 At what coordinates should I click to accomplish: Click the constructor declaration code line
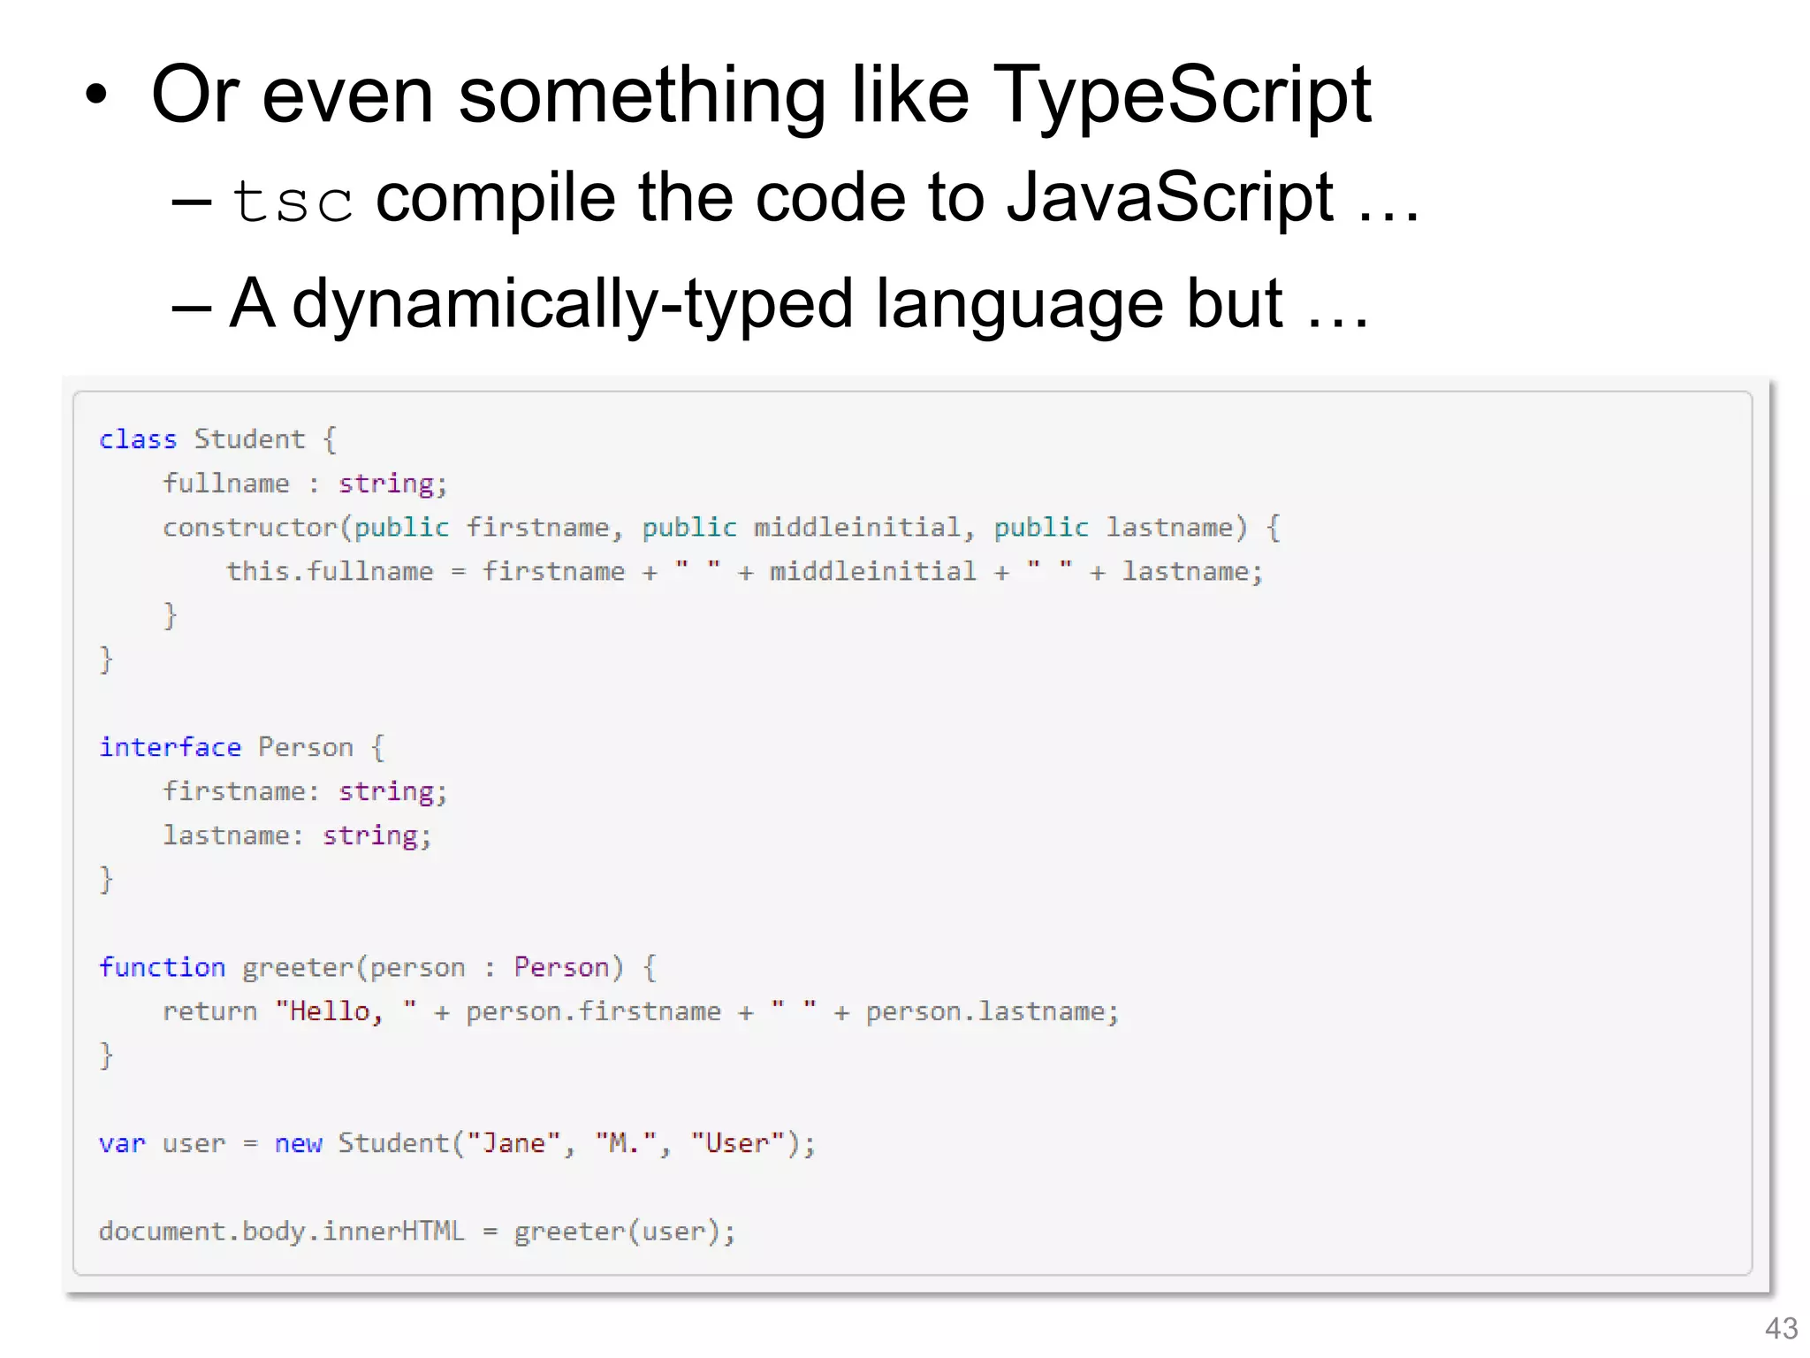721,528
